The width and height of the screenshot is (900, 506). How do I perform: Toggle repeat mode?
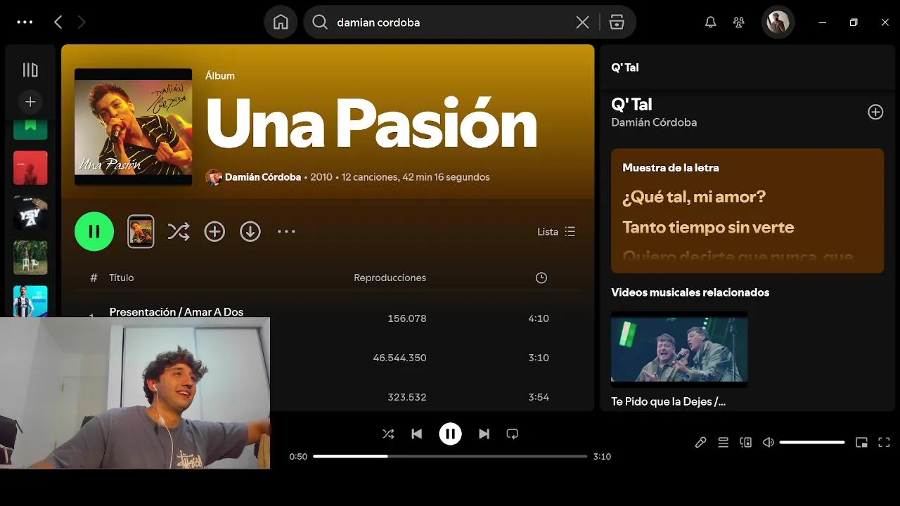[x=512, y=434]
